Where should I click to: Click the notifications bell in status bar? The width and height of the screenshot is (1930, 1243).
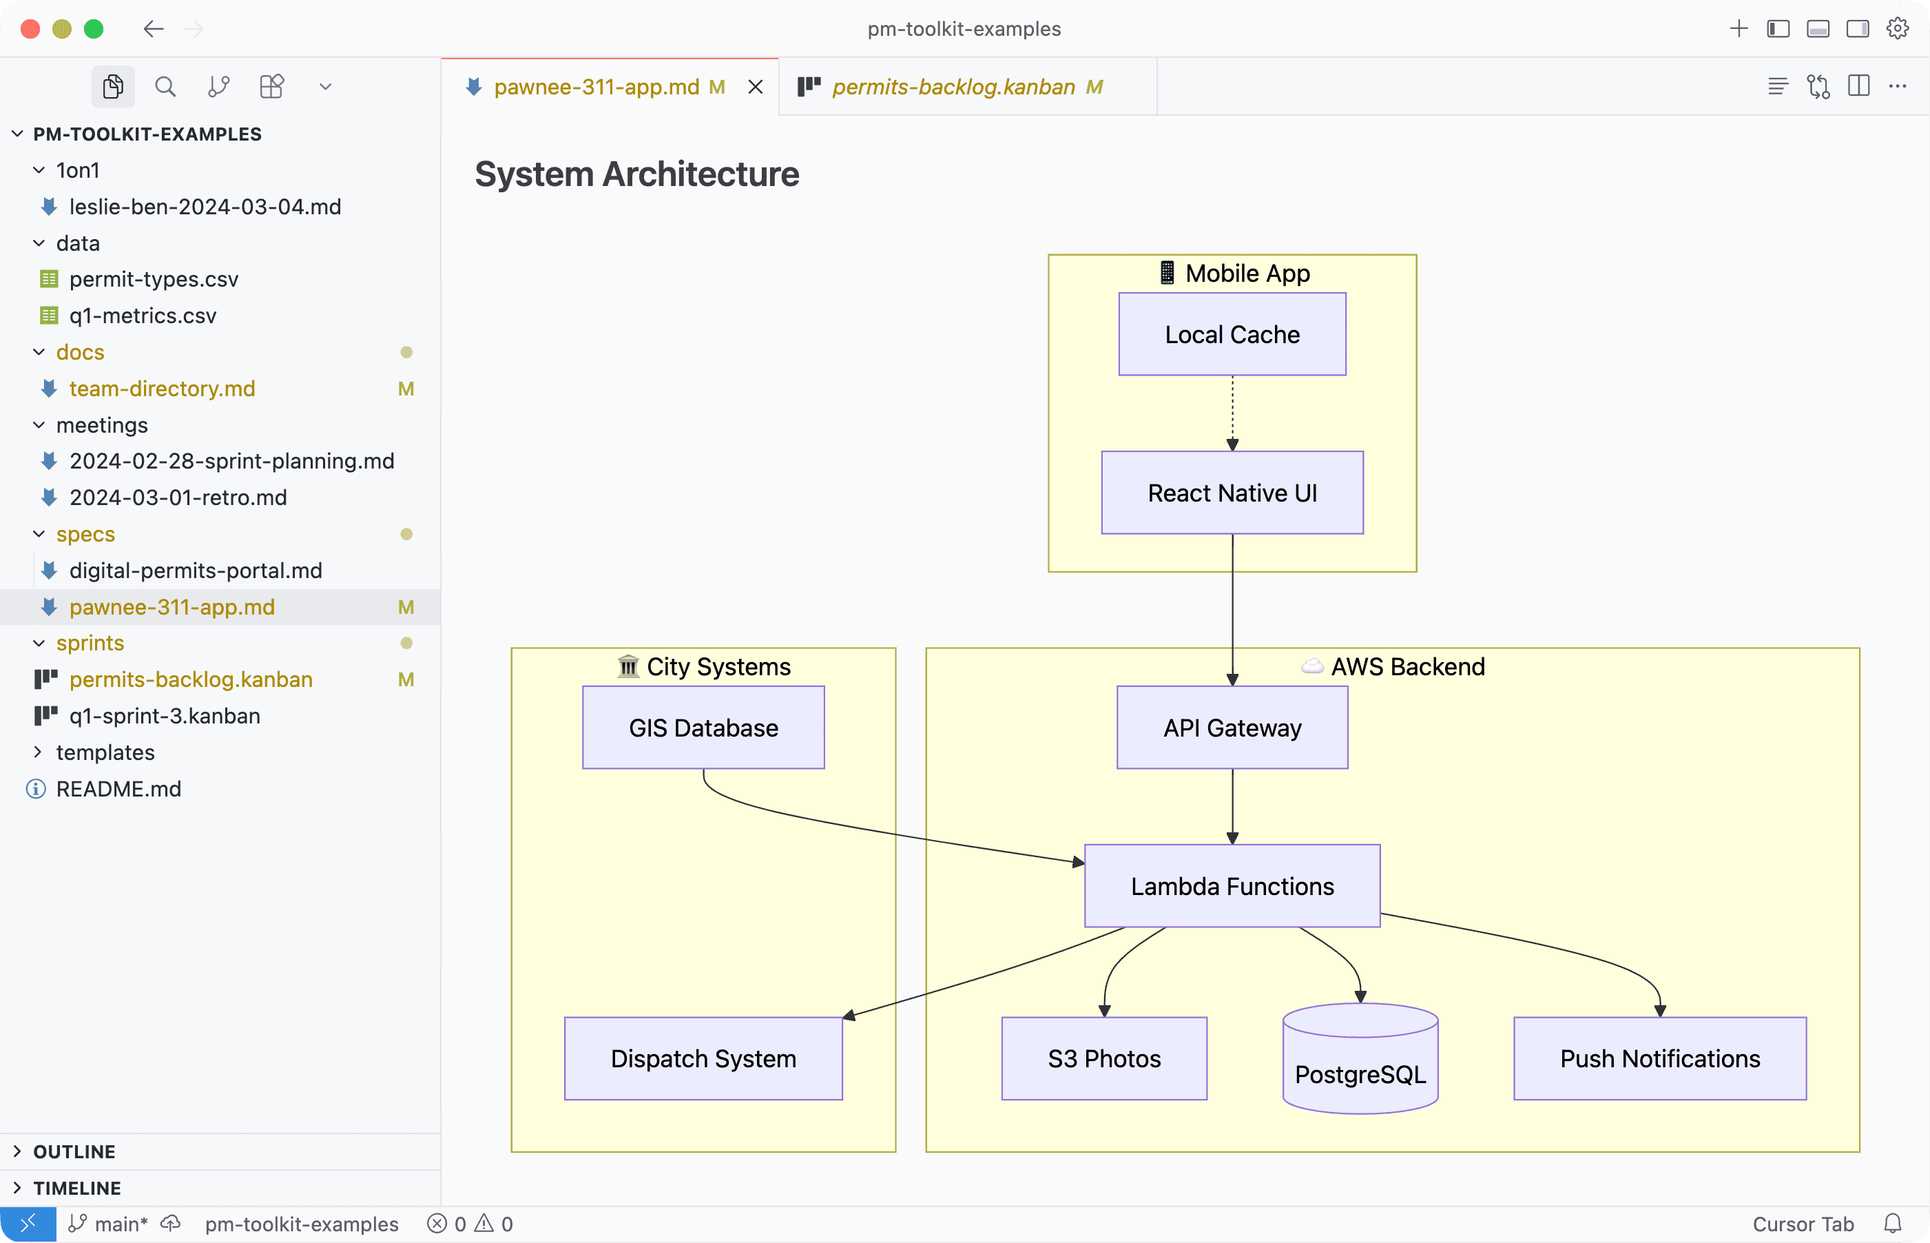tap(1892, 1224)
